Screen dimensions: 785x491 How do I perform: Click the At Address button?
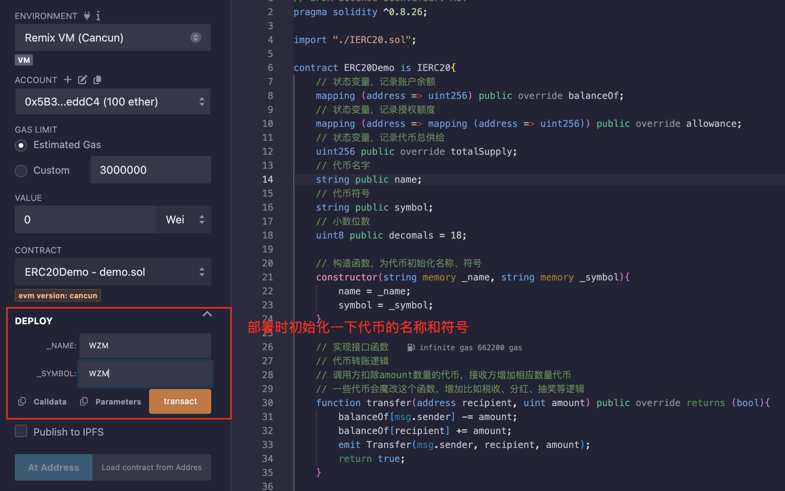[x=54, y=467]
